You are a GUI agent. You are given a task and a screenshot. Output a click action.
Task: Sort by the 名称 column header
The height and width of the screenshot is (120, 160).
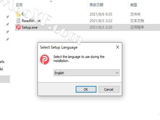tap(19, 5)
